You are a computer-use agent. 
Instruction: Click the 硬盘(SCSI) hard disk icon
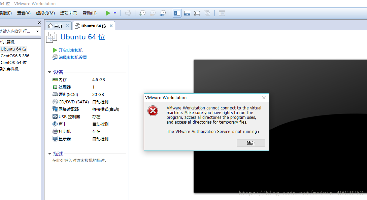55,94
